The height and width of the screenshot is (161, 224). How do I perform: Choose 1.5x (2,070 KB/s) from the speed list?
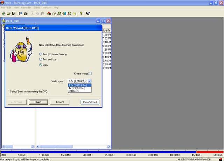(x=80, y=85)
